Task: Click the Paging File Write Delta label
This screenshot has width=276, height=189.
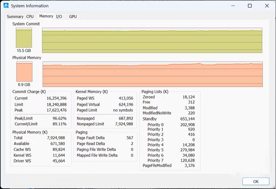Action: click(x=96, y=150)
